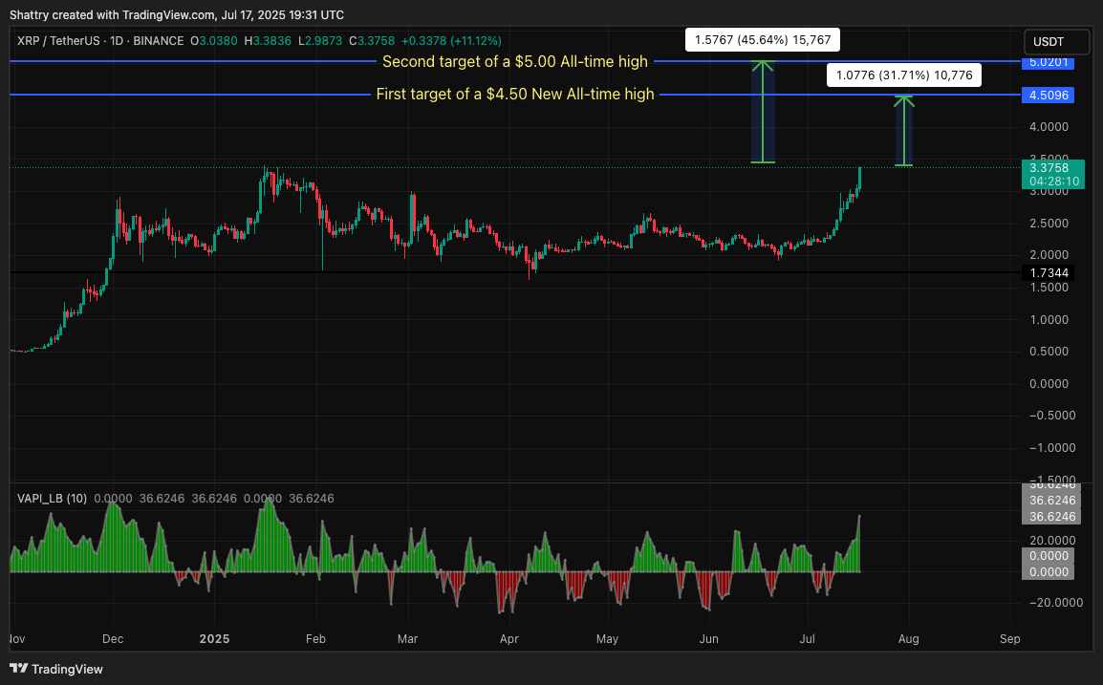Click the arrowhead of the shorter green arrow

pos(903,98)
